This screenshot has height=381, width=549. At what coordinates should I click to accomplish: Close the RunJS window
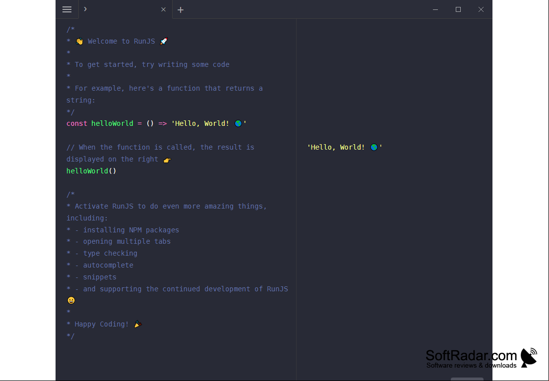coord(481,9)
